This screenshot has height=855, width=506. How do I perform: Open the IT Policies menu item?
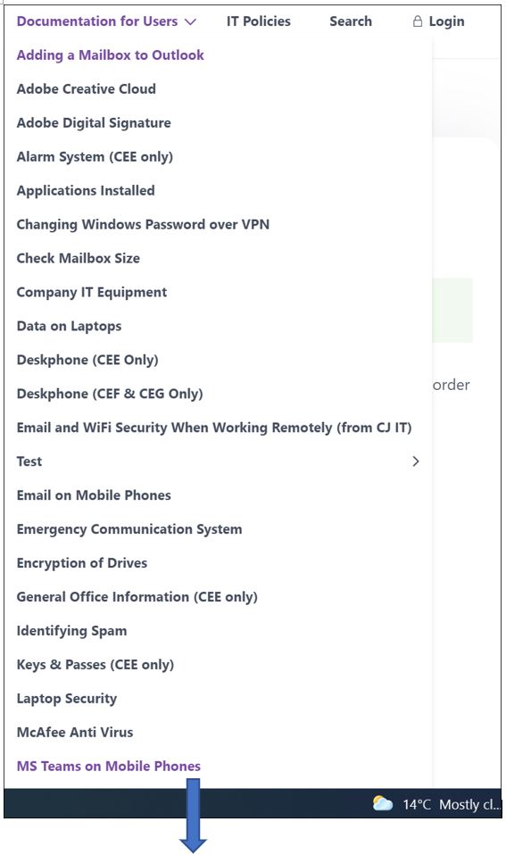[x=259, y=21]
